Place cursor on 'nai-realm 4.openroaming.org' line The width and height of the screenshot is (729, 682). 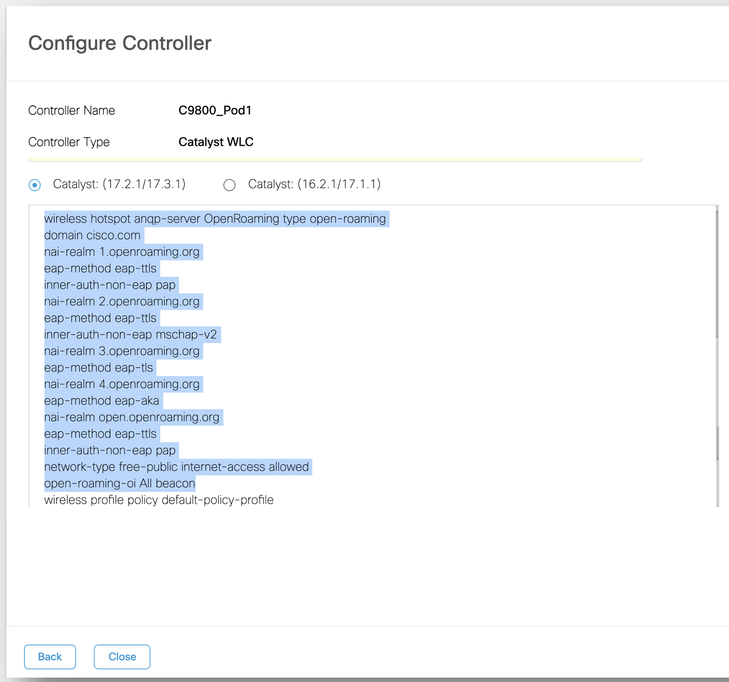click(122, 384)
